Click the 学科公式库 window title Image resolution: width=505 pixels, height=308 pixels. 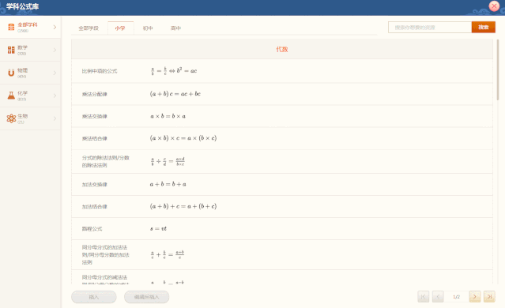23,6
